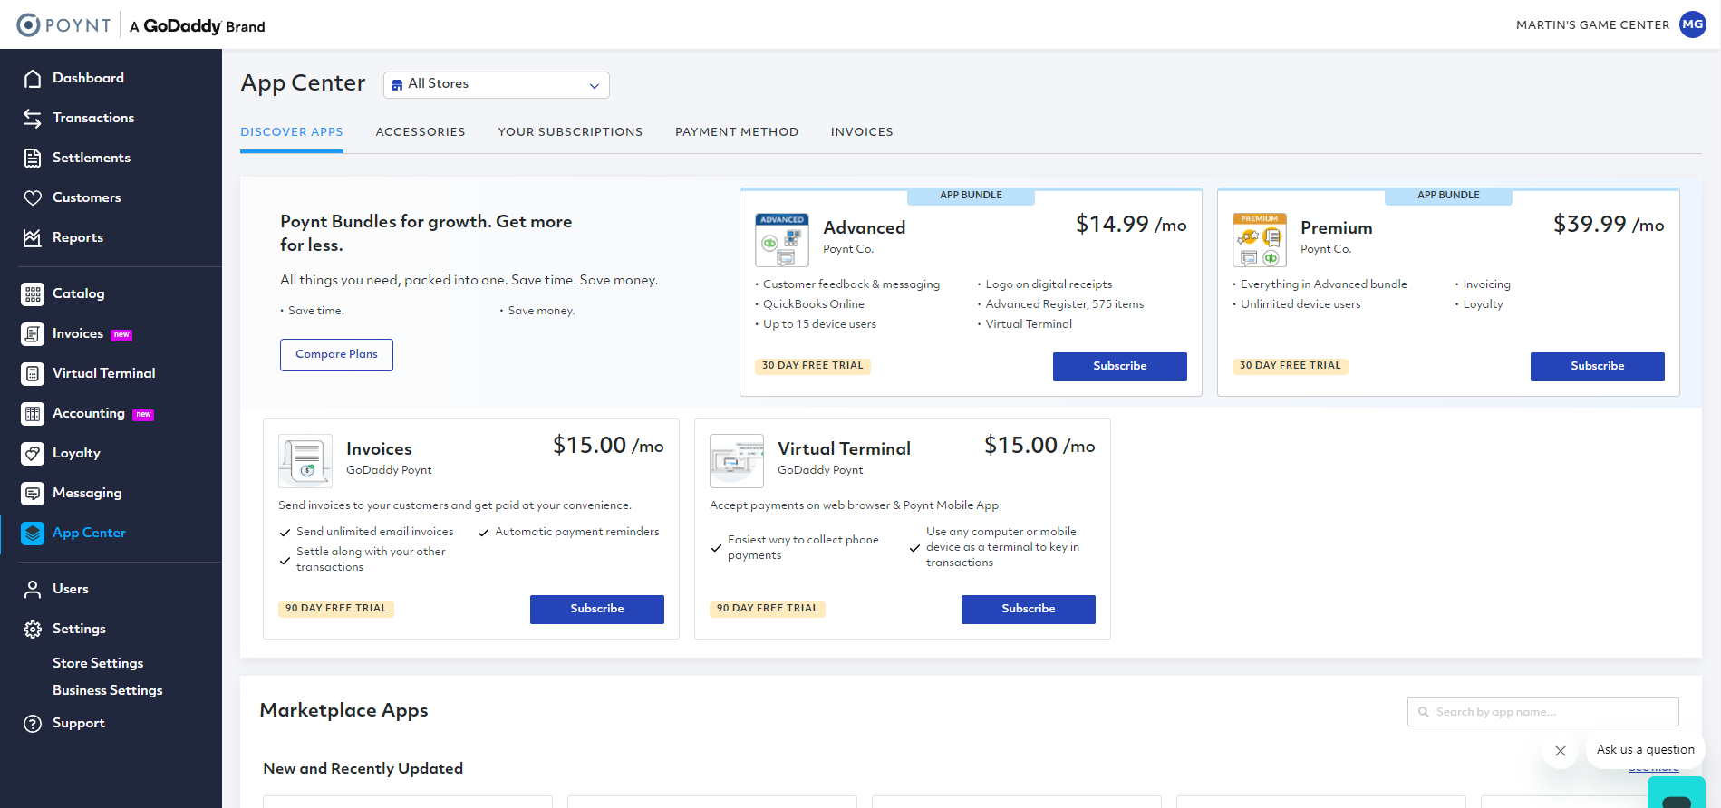1721x808 pixels.
Task: Click the Loyalty tag icon
Action: 33,454
